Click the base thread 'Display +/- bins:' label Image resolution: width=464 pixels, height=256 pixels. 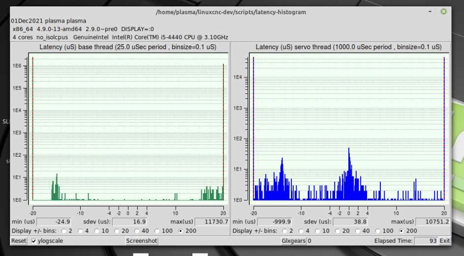(x=34, y=231)
